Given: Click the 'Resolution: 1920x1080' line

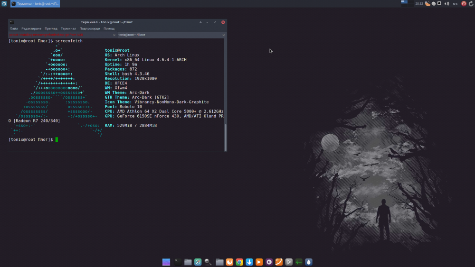Looking at the screenshot, I should (131, 78).
